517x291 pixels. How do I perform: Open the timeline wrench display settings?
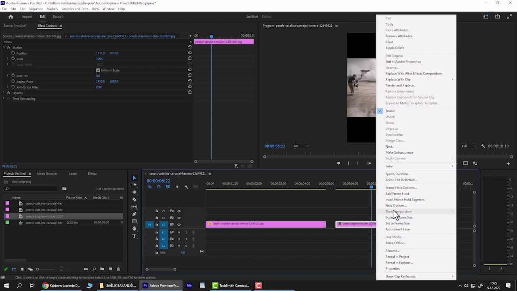point(186,187)
